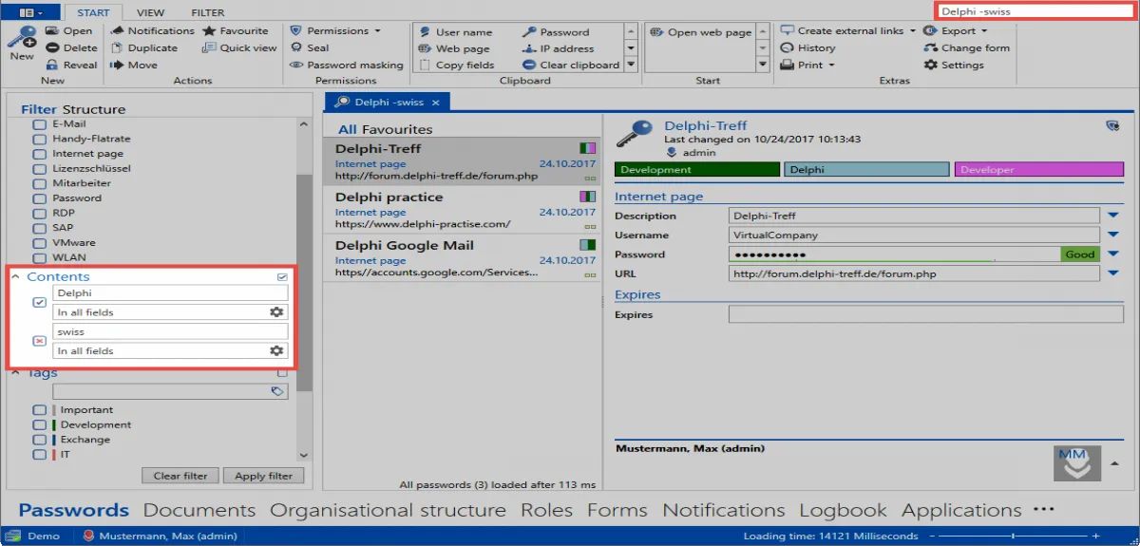Collapse the Tags filter section
Viewport: 1140px width, 546px height.
pyautogui.click(x=16, y=373)
